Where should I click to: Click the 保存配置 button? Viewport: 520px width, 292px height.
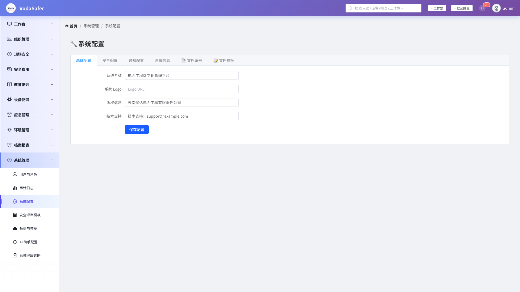point(137,130)
